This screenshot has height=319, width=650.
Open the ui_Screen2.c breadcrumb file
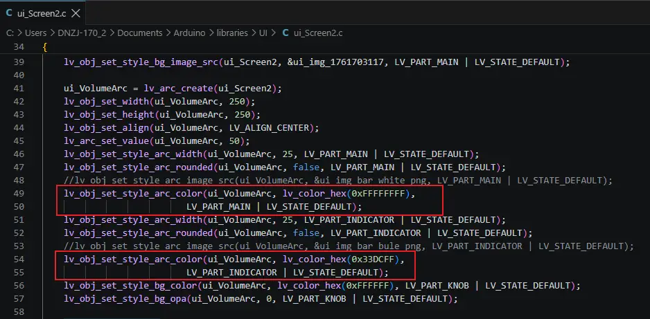coord(318,33)
